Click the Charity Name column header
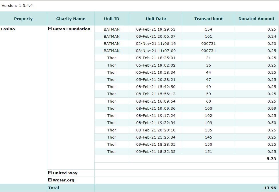This screenshot has width=279, height=192. tap(71, 19)
